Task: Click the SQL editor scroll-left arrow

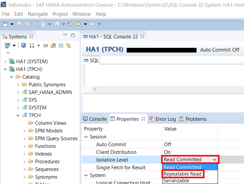Action: [95, 89]
